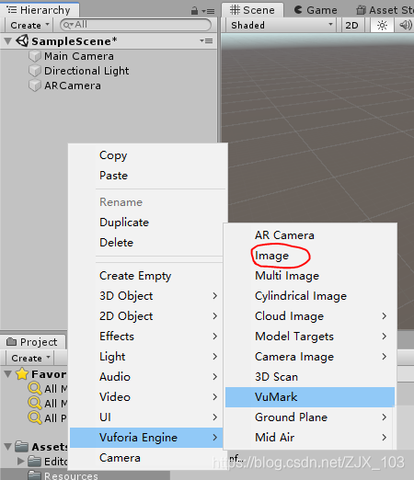414x480 pixels.
Task: Click the first All search favorite
Action: (x=48, y=389)
